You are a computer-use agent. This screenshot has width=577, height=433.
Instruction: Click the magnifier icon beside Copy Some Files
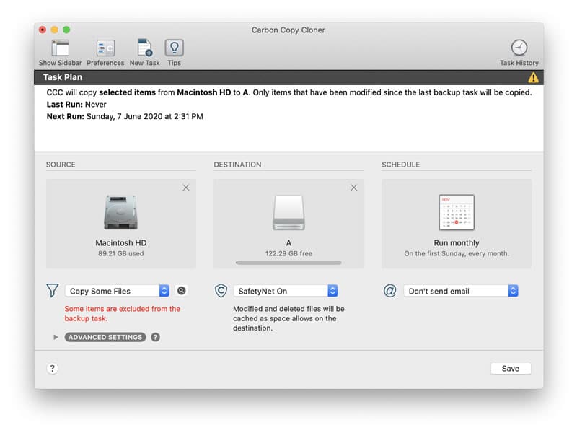coord(182,291)
